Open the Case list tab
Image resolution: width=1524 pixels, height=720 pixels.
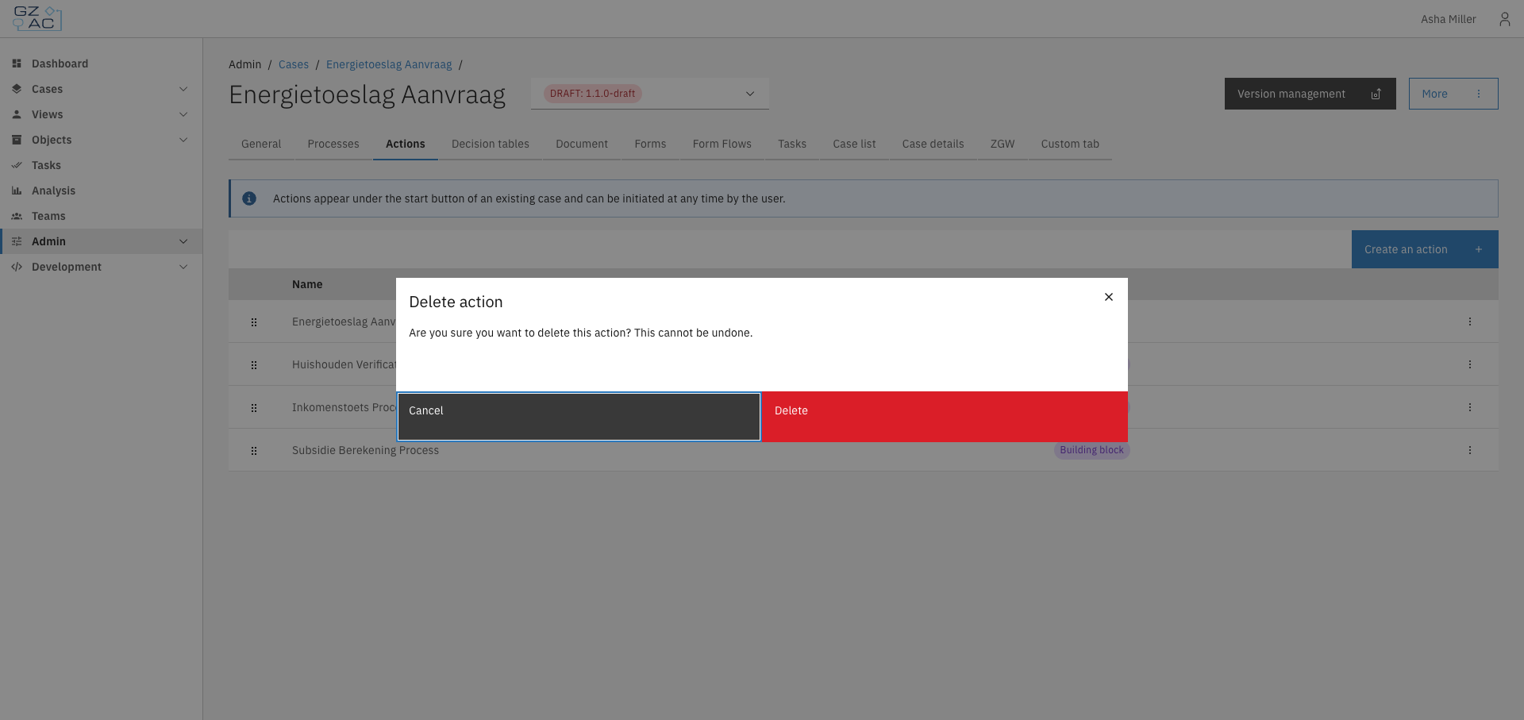854,144
